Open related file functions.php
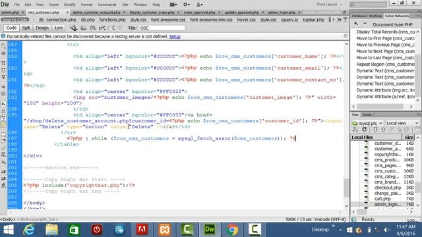 click(112, 20)
